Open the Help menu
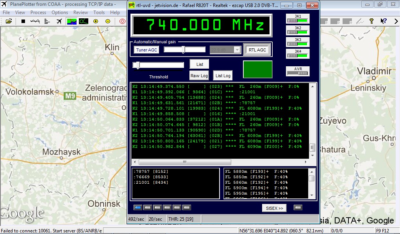This screenshot has width=400, height=234. tap(115, 12)
